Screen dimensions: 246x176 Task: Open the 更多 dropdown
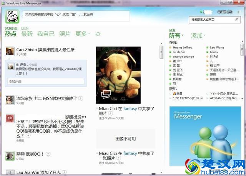pos(83,34)
